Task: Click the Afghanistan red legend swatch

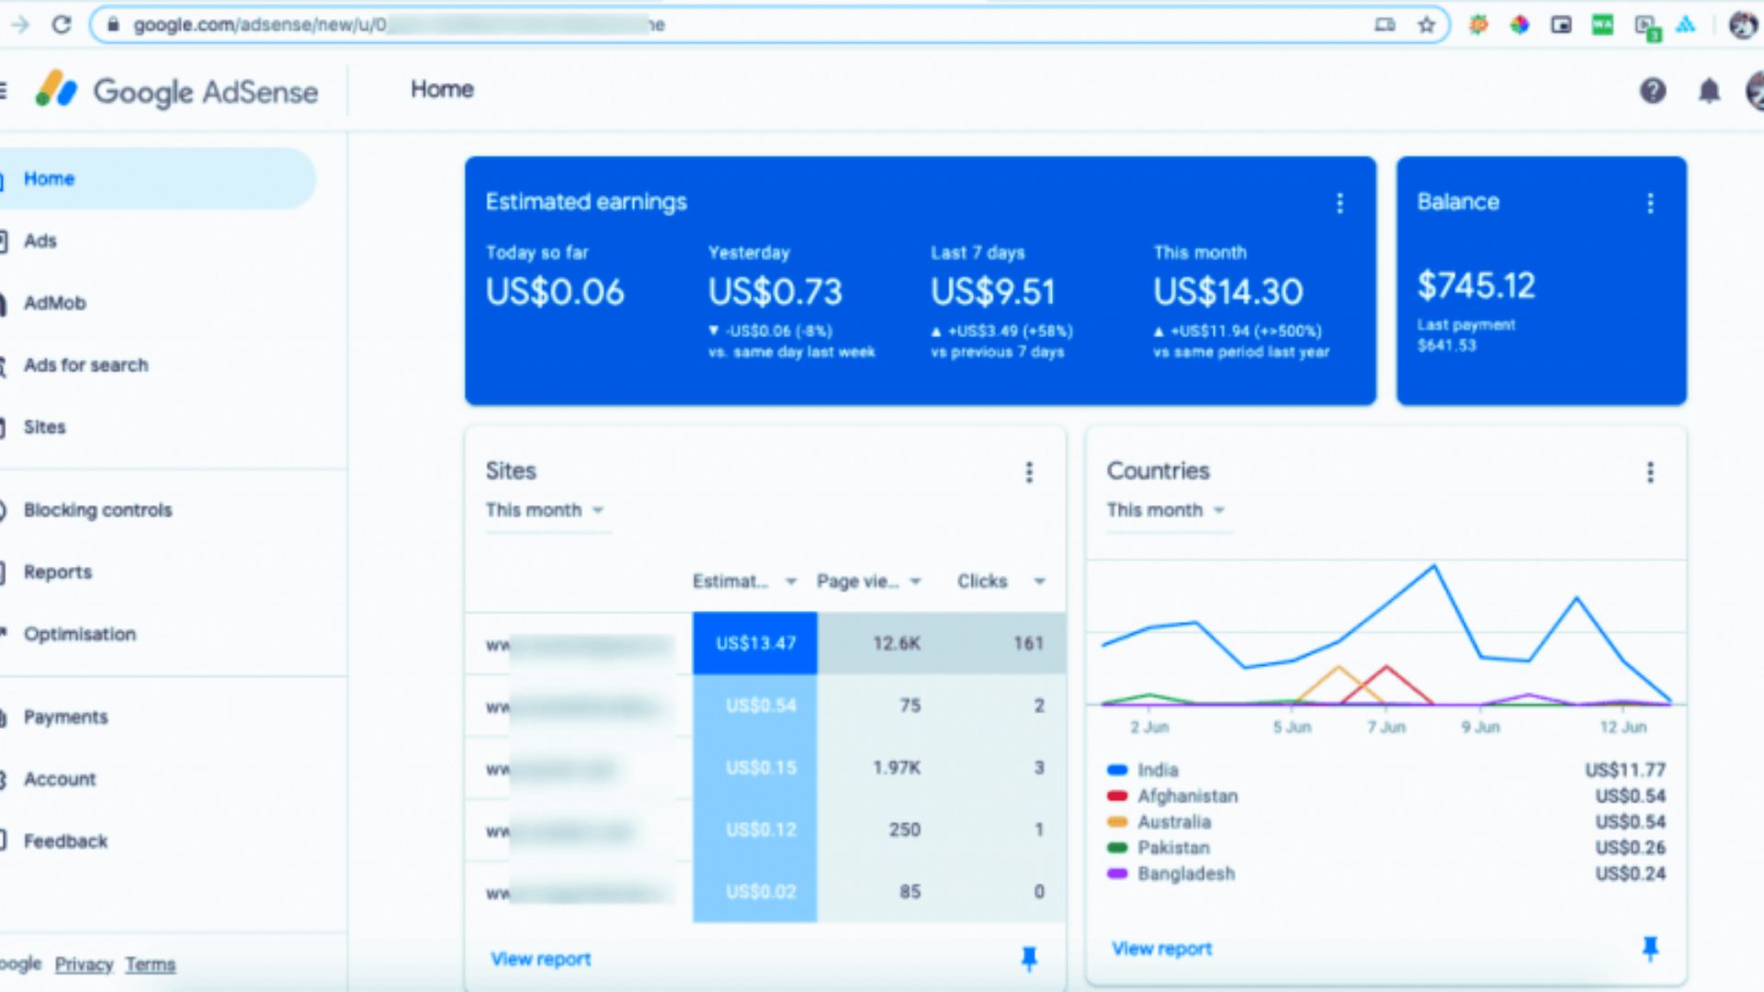Action: 1117,796
